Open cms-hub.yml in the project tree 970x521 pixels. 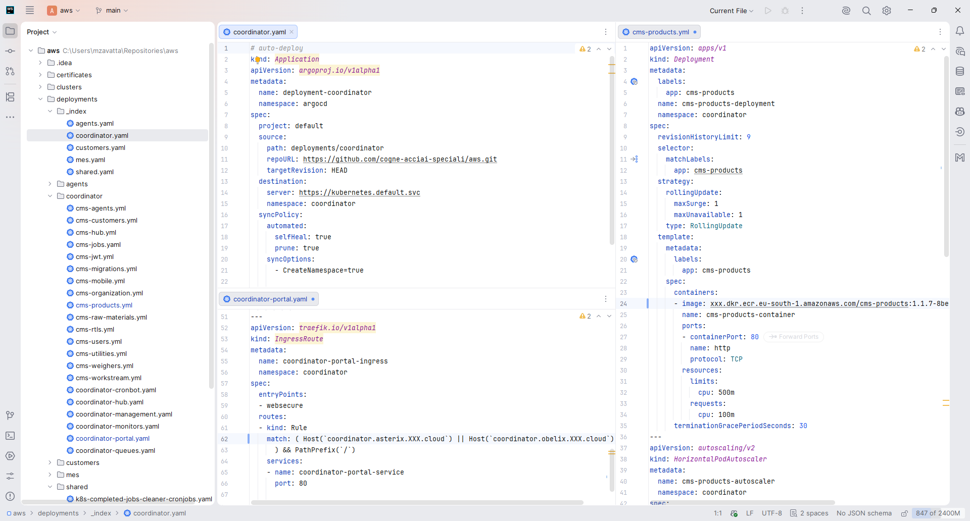pos(96,232)
